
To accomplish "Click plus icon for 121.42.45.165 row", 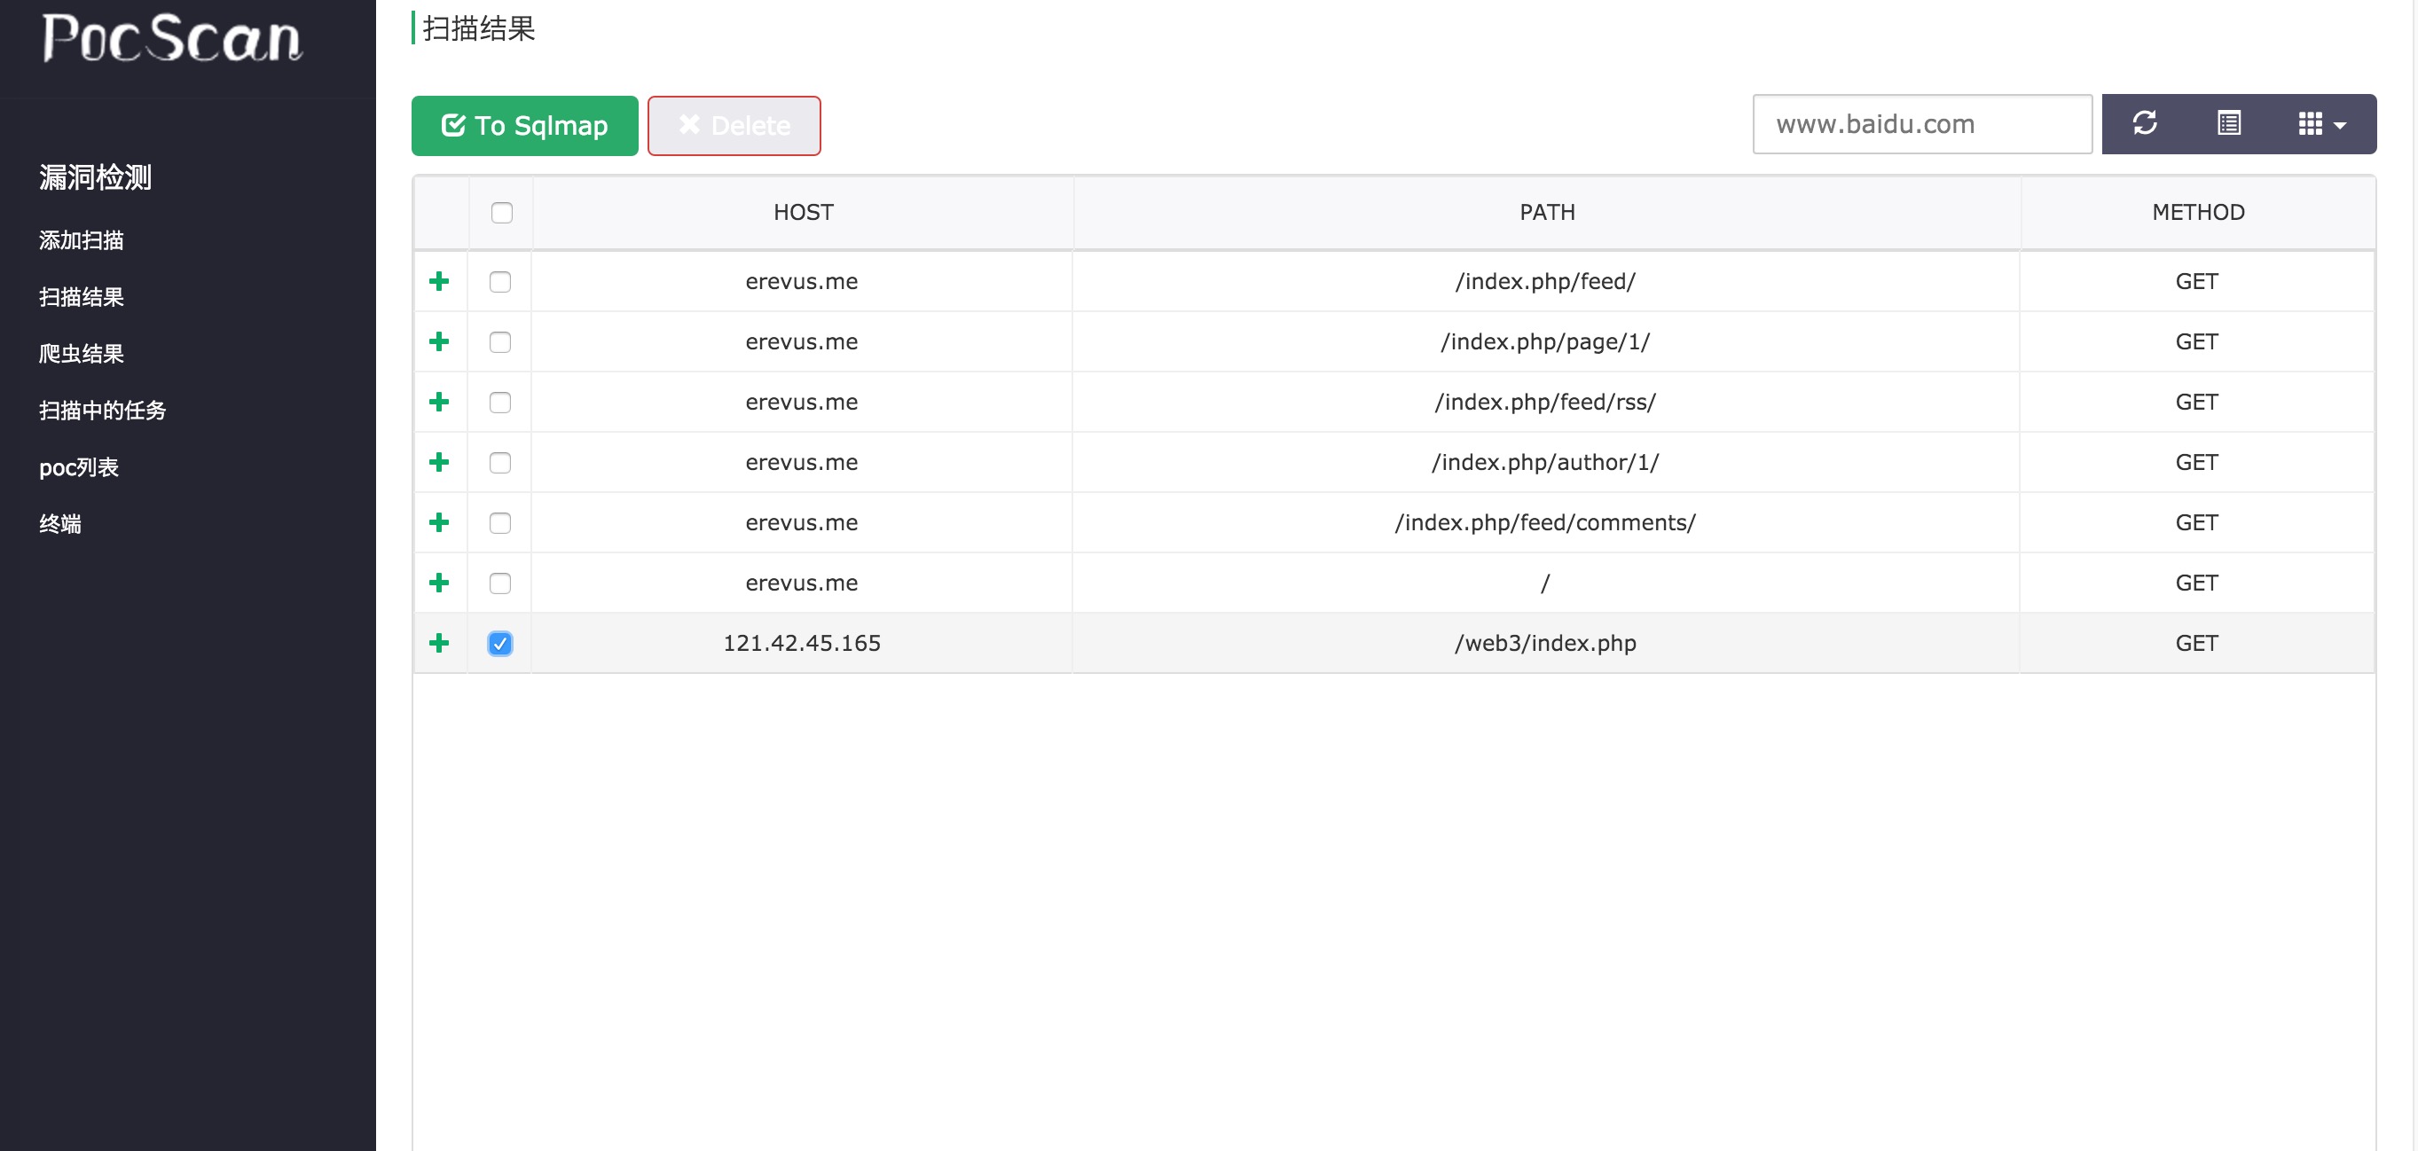I will [x=438, y=643].
